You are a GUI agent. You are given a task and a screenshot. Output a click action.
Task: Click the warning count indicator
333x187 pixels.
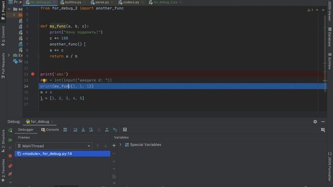point(310,10)
